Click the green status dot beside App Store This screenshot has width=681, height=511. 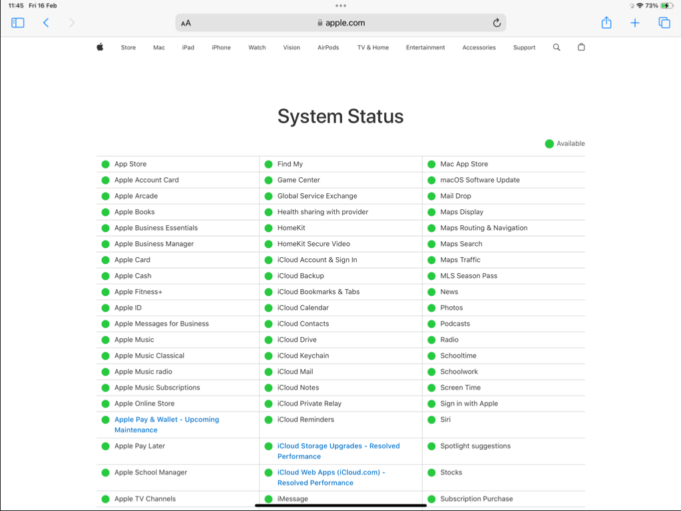click(106, 165)
